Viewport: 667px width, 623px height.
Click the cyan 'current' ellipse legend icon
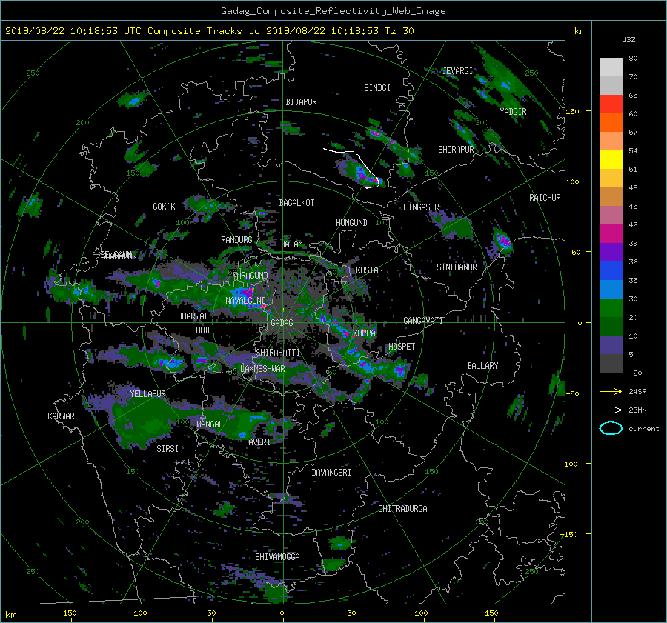tap(611, 428)
